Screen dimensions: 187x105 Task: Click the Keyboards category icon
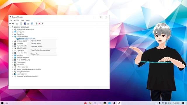tap(15, 50)
